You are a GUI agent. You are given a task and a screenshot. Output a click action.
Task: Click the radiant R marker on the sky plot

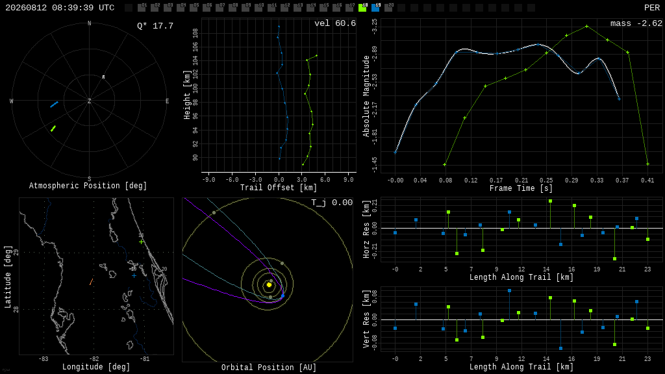[103, 77]
